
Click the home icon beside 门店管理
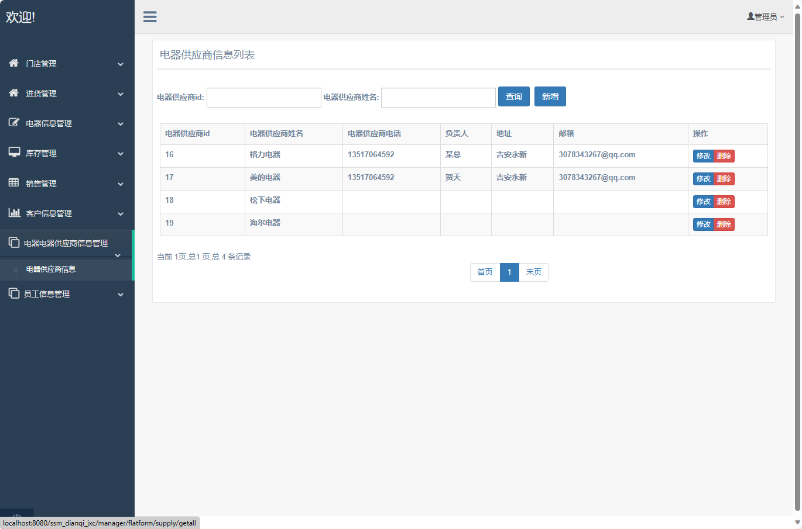point(14,63)
